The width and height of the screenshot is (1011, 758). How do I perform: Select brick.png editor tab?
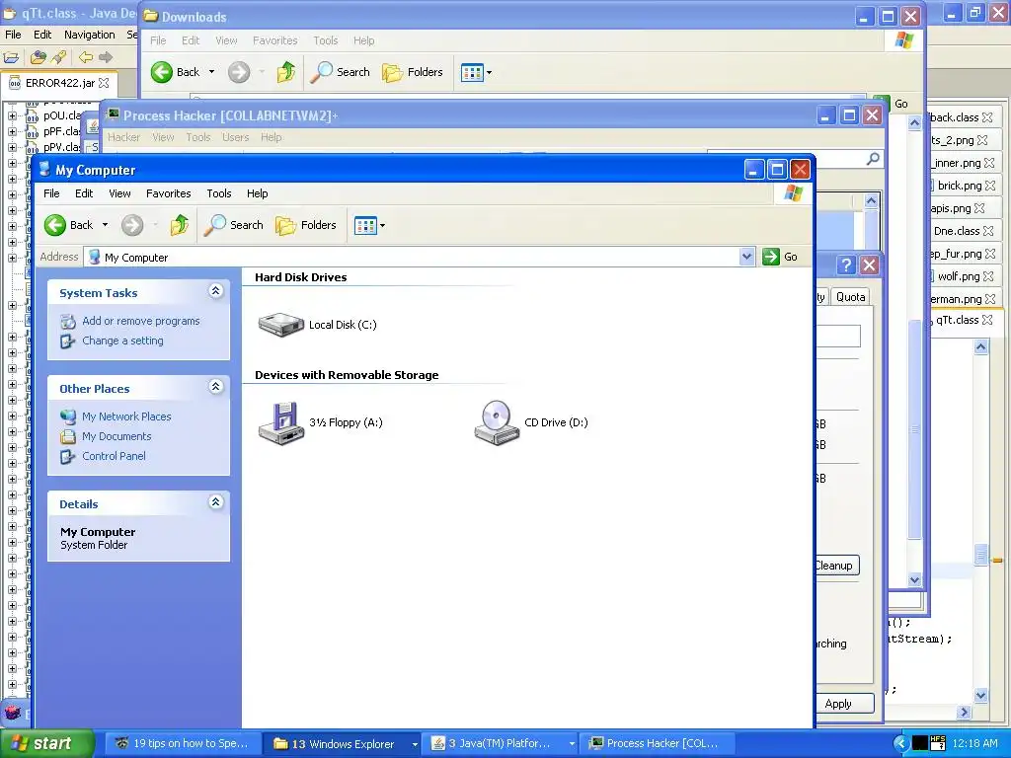coord(960,186)
